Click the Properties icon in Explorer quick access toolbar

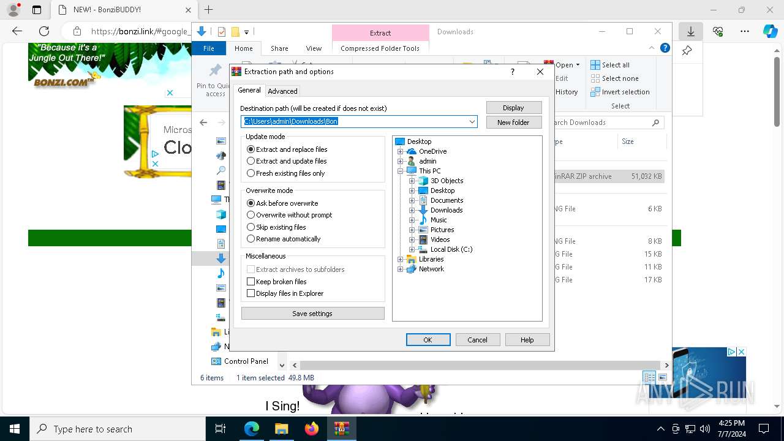coord(222,32)
